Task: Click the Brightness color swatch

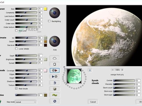Action: click(45, 59)
